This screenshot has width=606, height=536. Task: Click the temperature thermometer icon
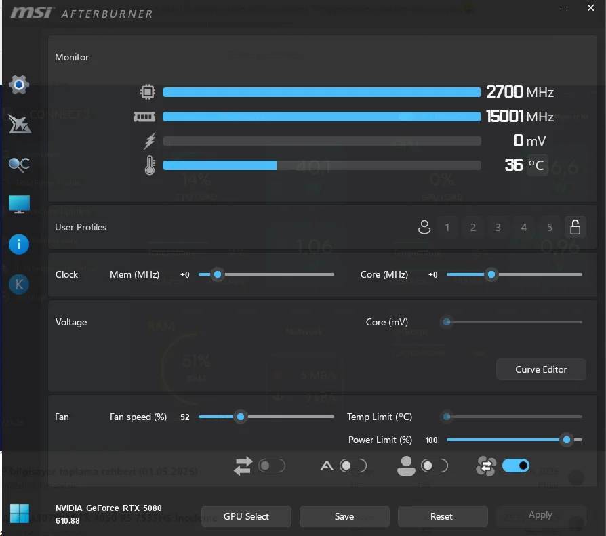coord(150,165)
